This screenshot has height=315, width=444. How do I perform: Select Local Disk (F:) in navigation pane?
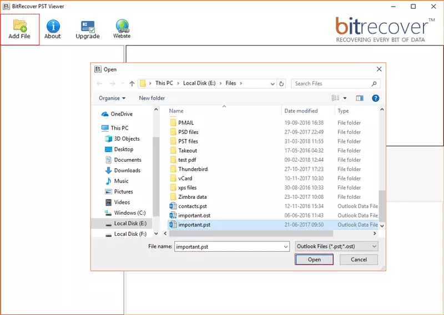point(126,234)
